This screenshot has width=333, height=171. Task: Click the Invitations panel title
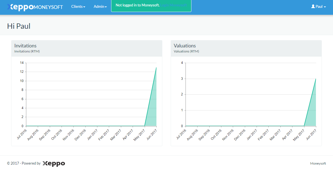click(25, 46)
